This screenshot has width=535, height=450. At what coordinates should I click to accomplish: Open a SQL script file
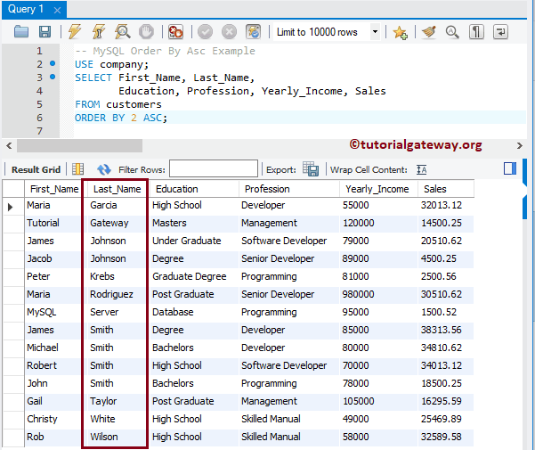pyautogui.click(x=21, y=32)
